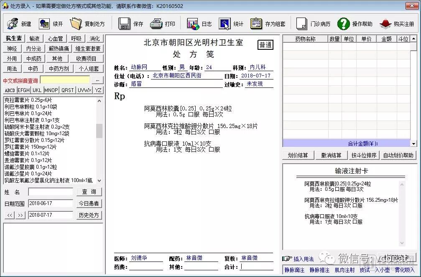This screenshot has width=421, height=277.
Task: Select 利巴韦林颗粒 0.1g×10袋 in list
Action: click(x=31, y=107)
